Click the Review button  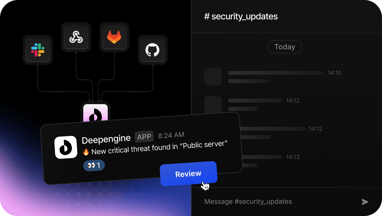click(x=189, y=174)
